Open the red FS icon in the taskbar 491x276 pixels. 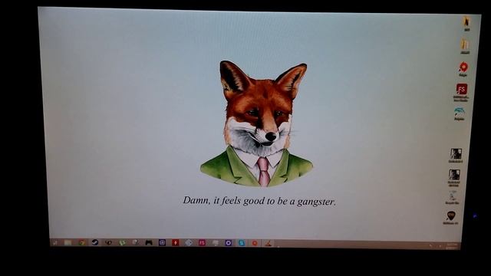pyautogui.click(x=202, y=242)
